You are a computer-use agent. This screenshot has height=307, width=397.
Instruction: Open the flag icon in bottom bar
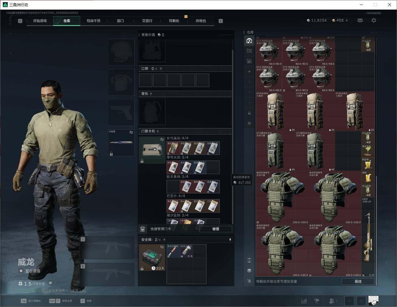[x=317, y=301]
